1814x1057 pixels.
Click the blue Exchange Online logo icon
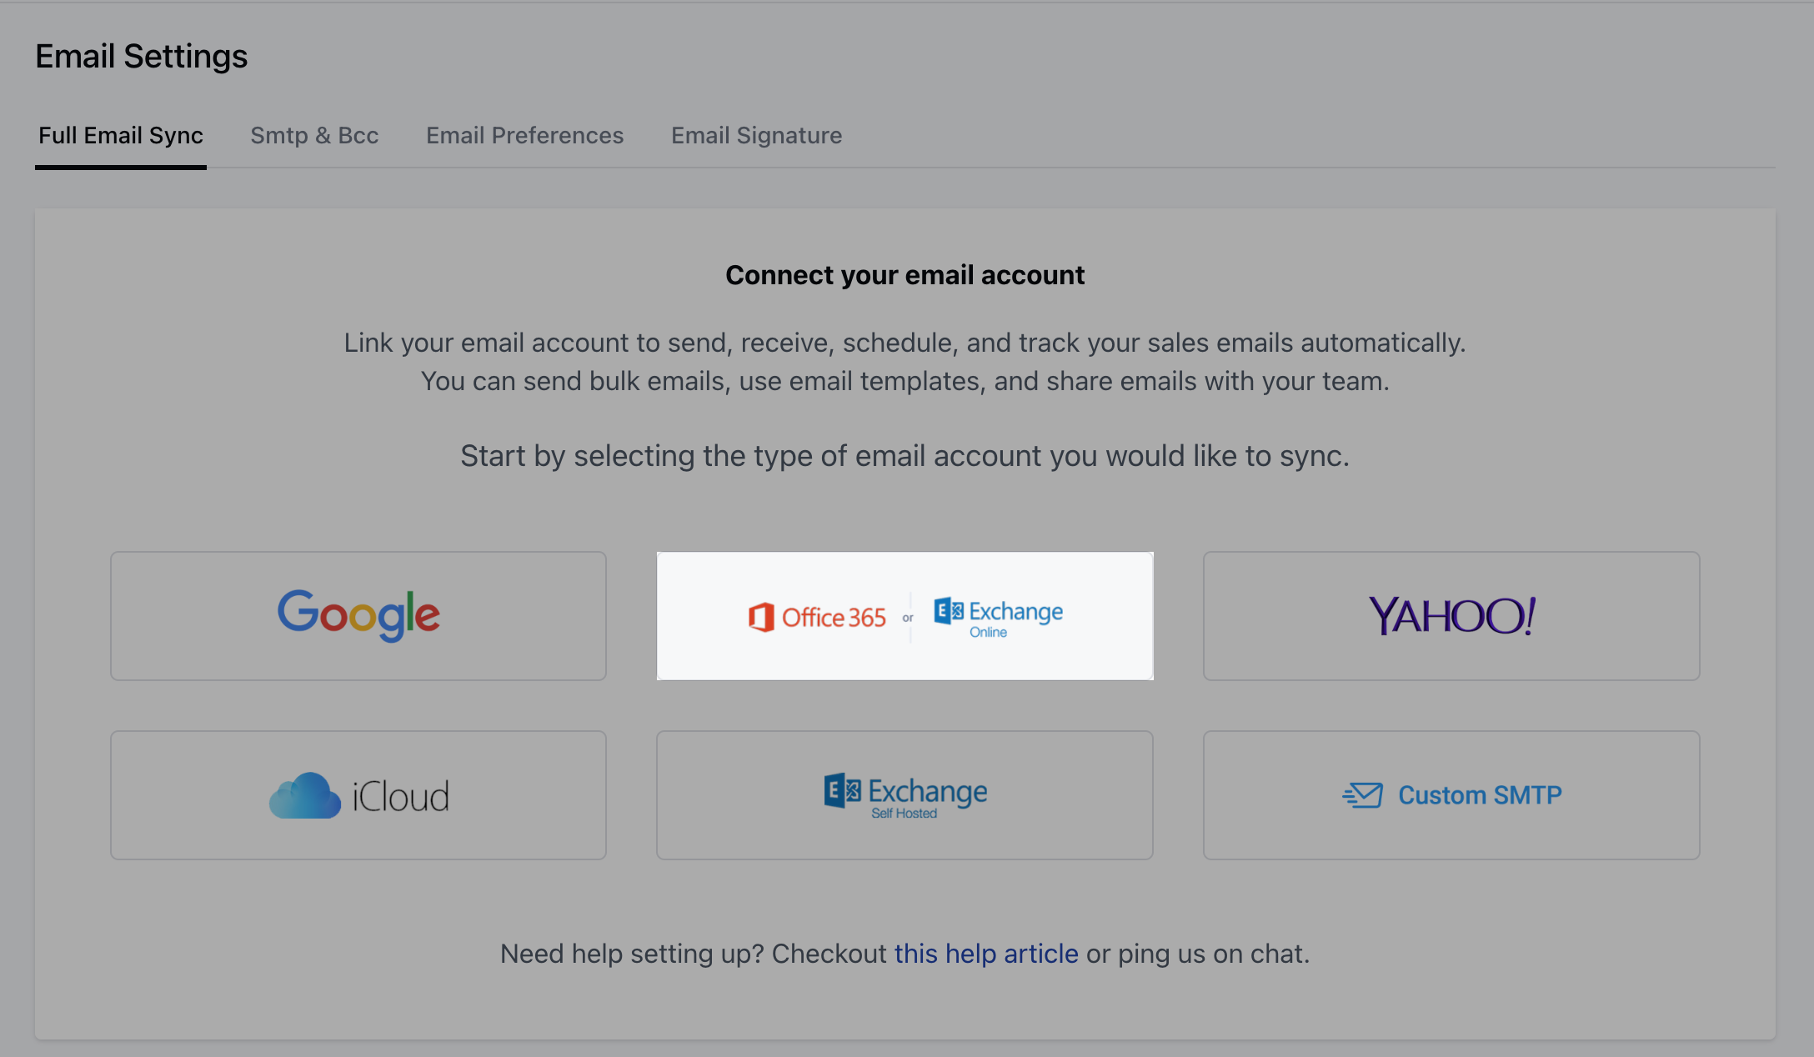click(949, 611)
